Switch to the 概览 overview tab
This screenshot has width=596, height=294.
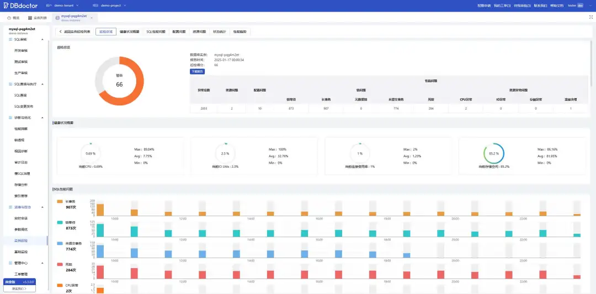coord(13,18)
